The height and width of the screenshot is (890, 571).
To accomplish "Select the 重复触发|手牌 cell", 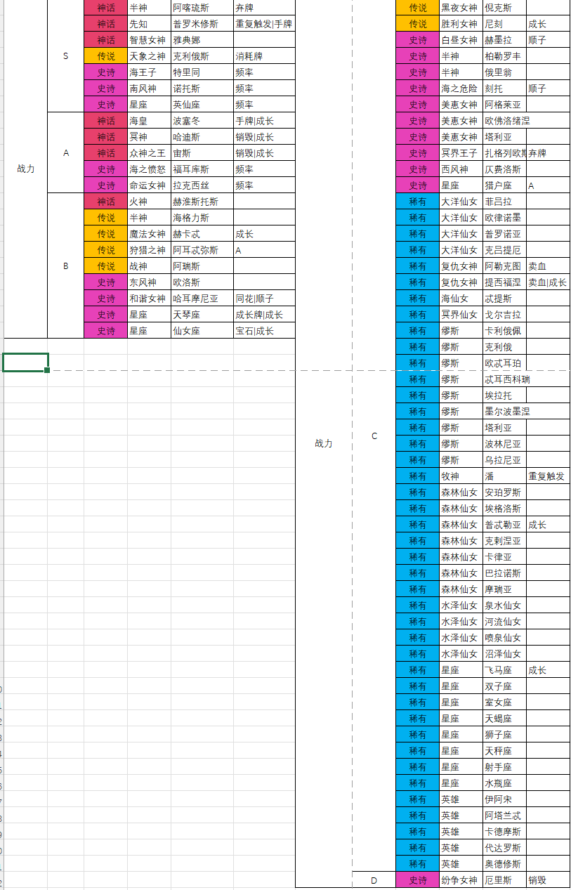I will pyautogui.click(x=264, y=24).
